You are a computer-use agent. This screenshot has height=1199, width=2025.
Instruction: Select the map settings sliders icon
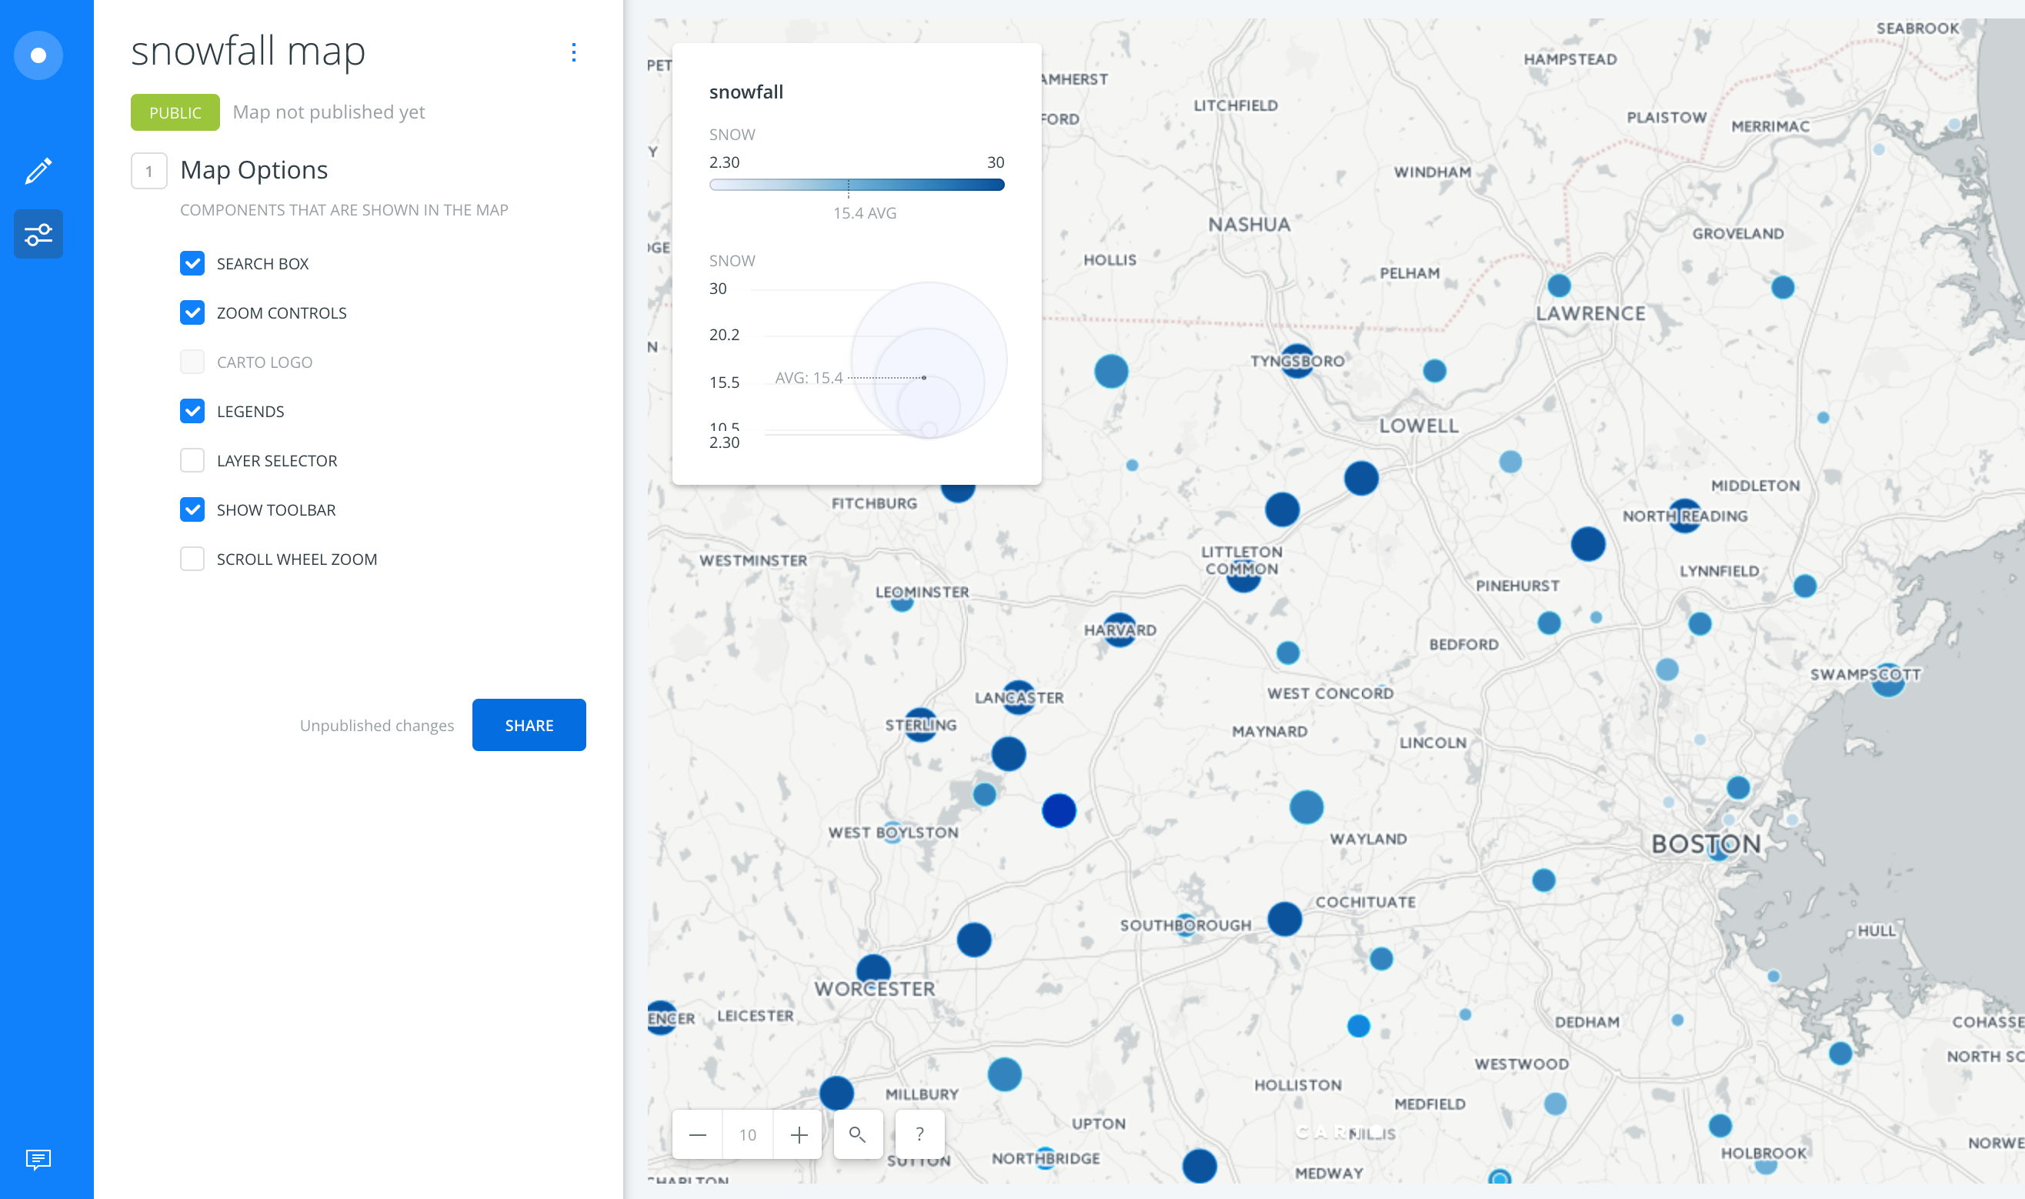[x=38, y=234]
